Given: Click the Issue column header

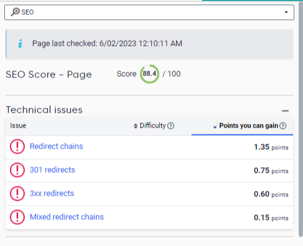Looking at the screenshot, I should click(x=18, y=126).
